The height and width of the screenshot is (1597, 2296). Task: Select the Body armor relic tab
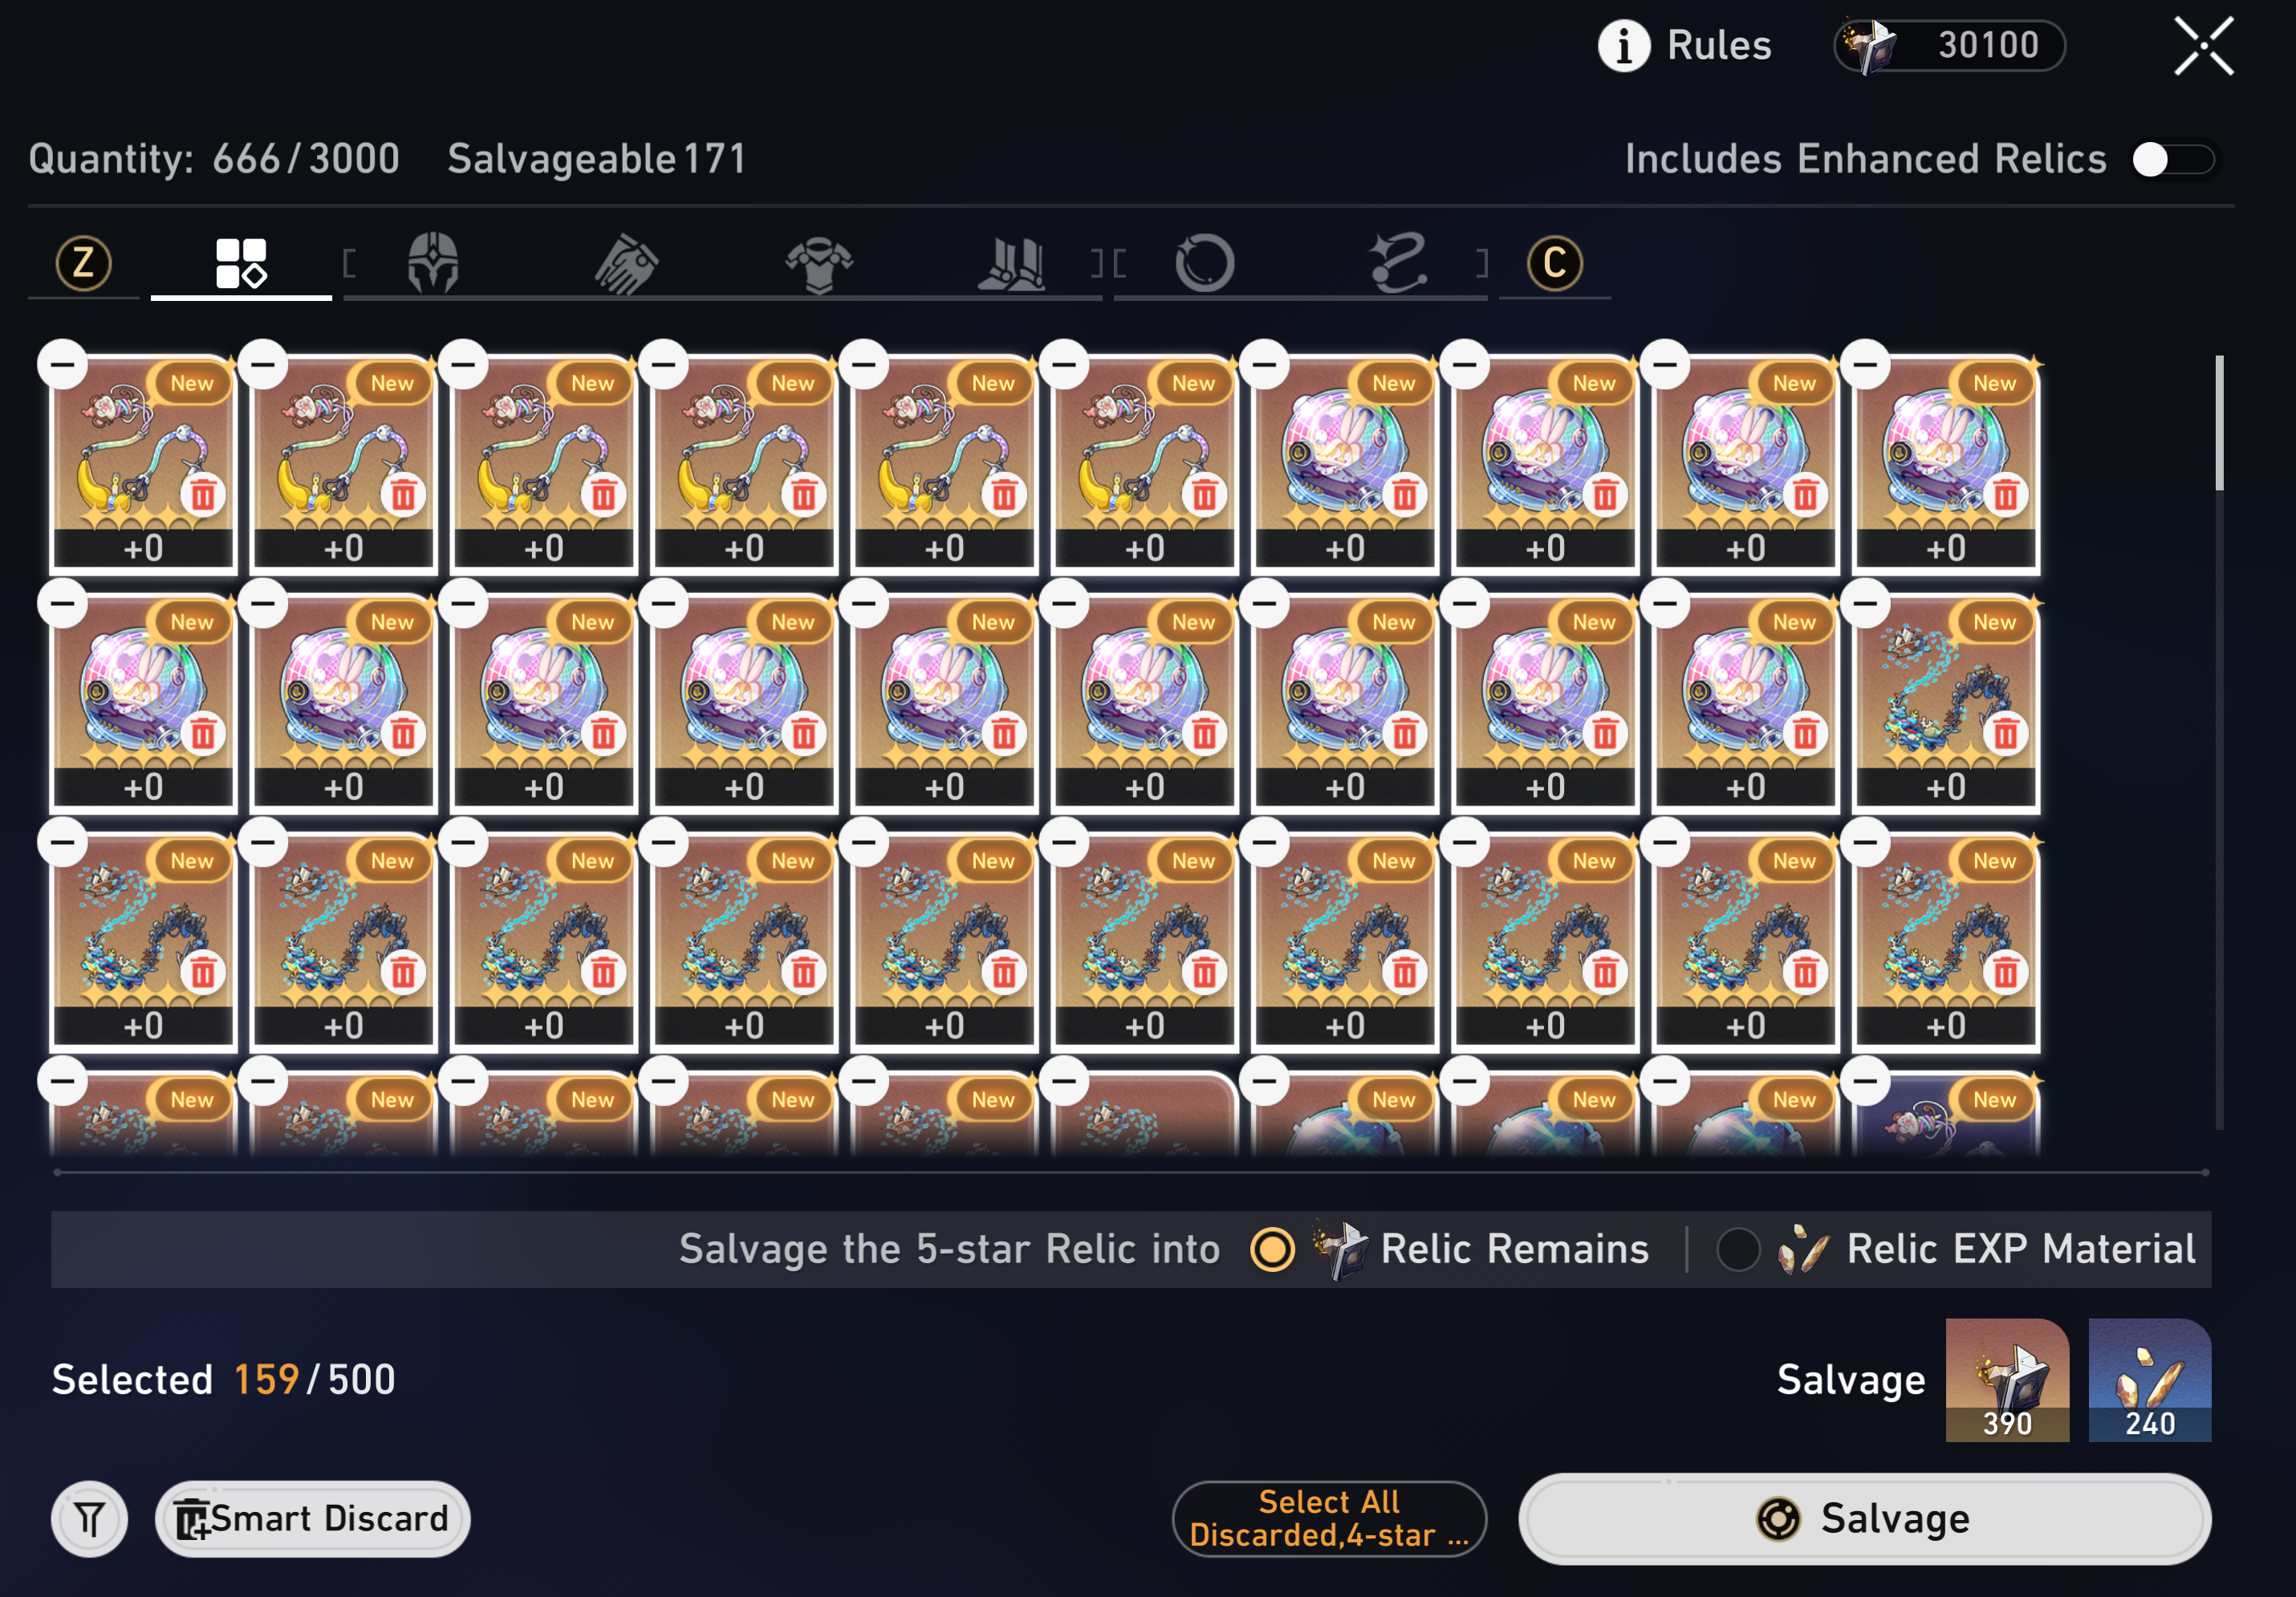click(819, 265)
